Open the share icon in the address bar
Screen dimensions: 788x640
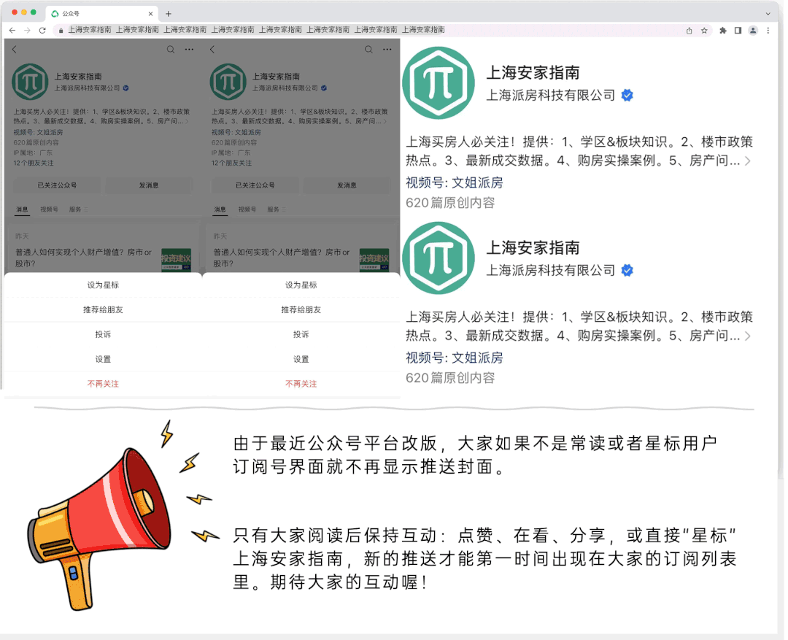click(689, 31)
